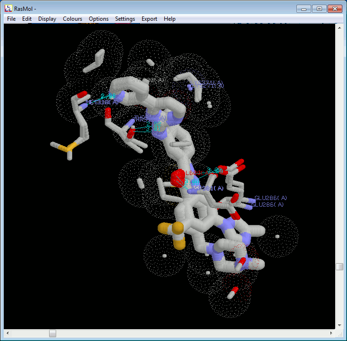Click the horizontal scrollbar right arrow
Image resolution: width=347 pixels, height=341 pixels.
pos(331,333)
